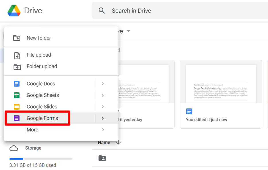The image size is (268, 170).
Task: Click the purple Google Forms icon
Action: click(17, 118)
